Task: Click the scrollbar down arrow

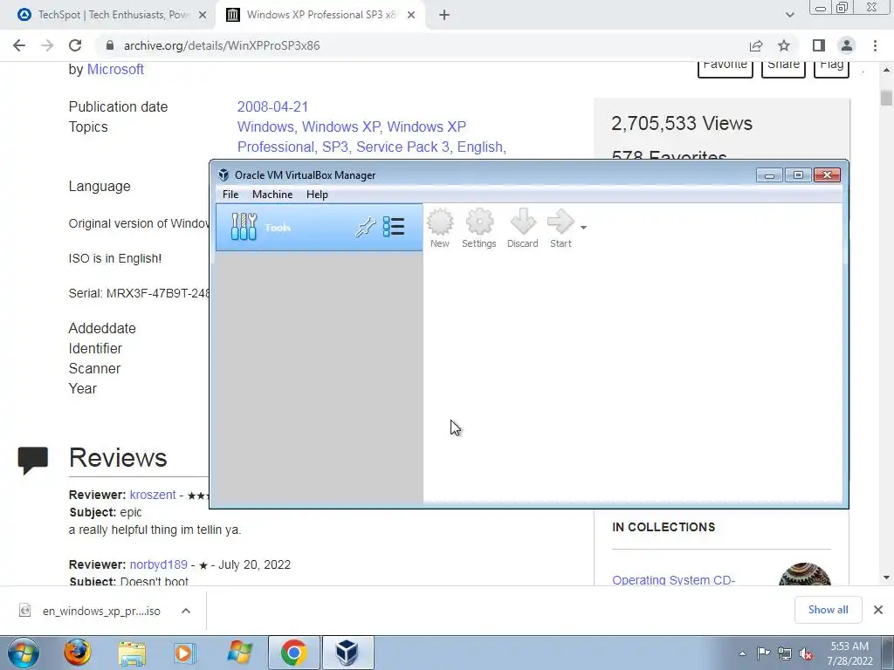Action: click(886, 578)
